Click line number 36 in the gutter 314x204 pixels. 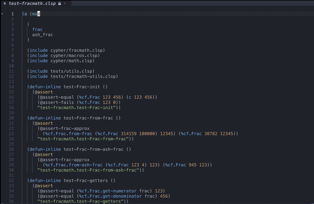12,201
